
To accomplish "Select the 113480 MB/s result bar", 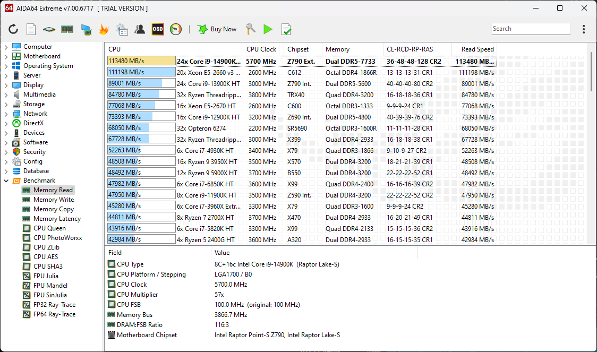I will click(141, 61).
